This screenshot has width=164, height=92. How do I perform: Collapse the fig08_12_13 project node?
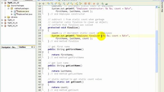pos(2,3)
